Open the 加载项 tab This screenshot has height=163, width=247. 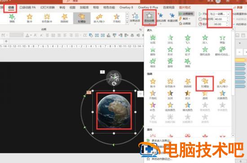tap(84, 7)
